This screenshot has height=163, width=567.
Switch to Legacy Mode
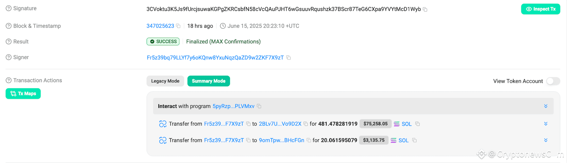pos(165,81)
